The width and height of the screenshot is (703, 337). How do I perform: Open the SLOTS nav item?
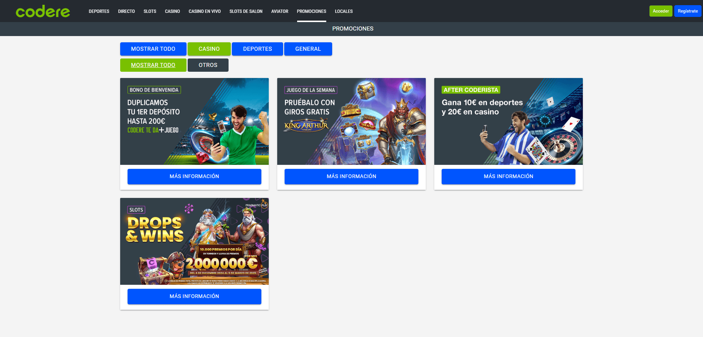click(x=150, y=11)
